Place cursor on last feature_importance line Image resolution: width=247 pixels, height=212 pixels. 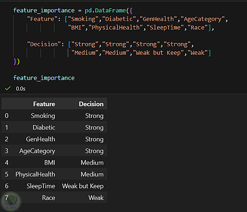[44, 78]
